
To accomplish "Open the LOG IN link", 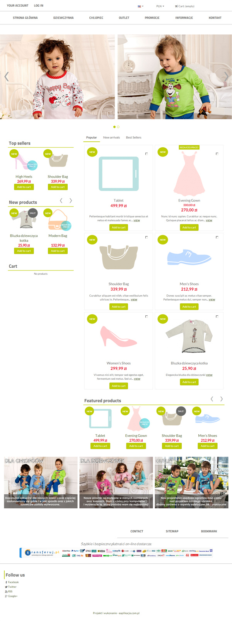I will pos(39,5).
